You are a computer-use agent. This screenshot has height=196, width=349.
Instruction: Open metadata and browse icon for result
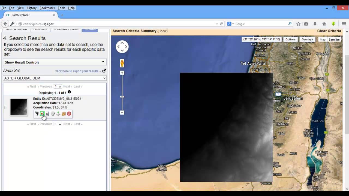pyautogui.click(x=53, y=114)
